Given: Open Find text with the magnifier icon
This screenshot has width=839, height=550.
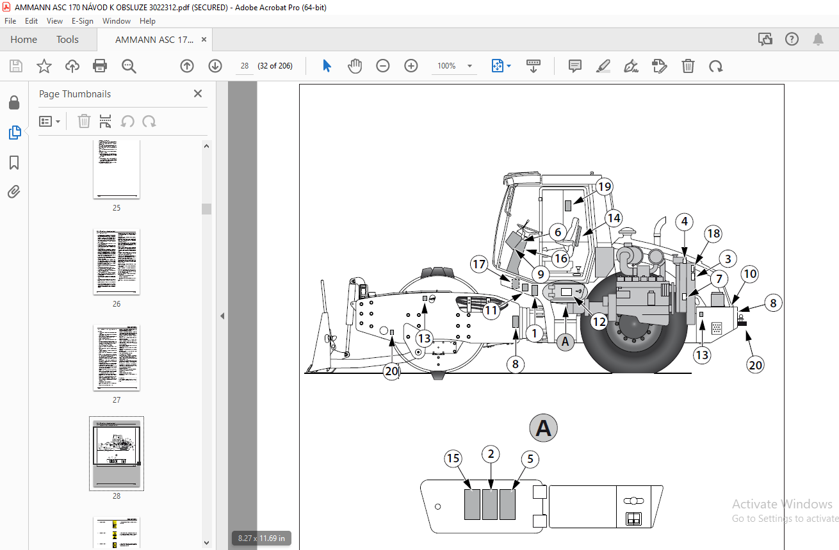Looking at the screenshot, I should 129,66.
